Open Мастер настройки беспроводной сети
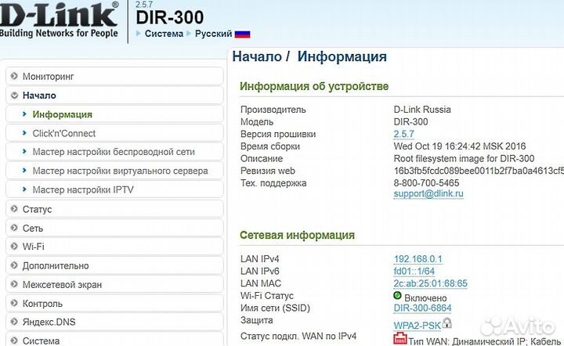 pyautogui.click(x=114, y=152)
